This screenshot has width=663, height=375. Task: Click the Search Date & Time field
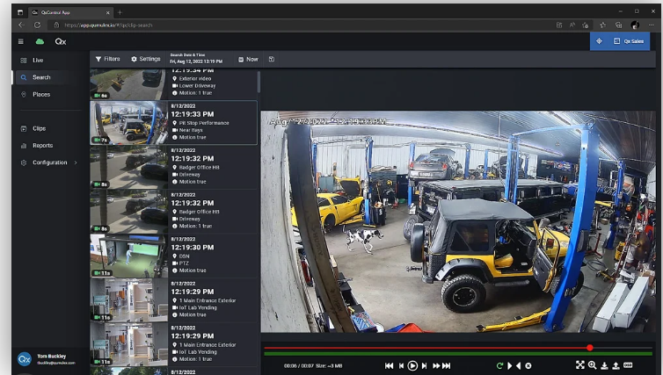(x=196, y=59)
